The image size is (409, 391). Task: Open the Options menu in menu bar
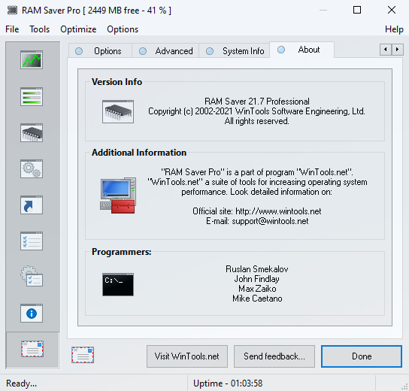(123, 29)
